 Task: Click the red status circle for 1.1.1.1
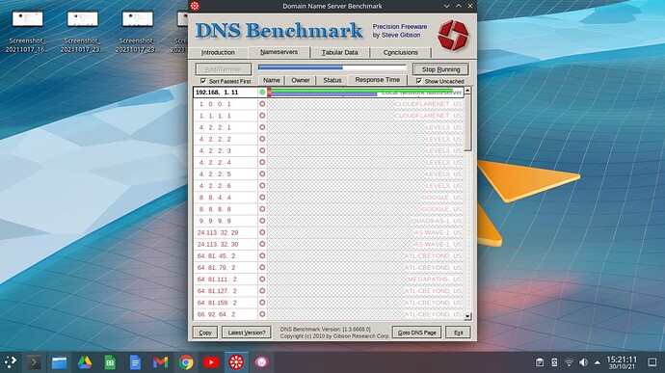coord(262,116)
